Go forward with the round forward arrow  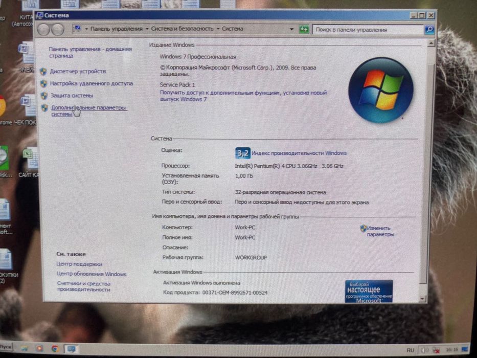pyautogui.click(x=57, y=30)
